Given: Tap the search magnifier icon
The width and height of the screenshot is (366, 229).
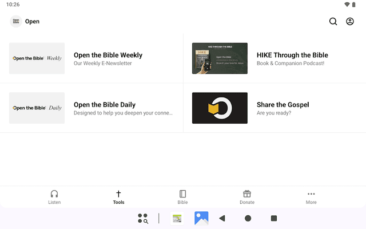Looking at the screenshot, I should tap(333, 22).
